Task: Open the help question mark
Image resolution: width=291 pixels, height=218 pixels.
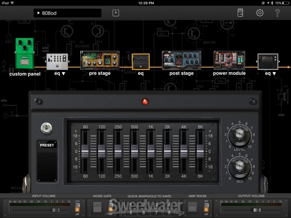Action: [x=277, y=13]
